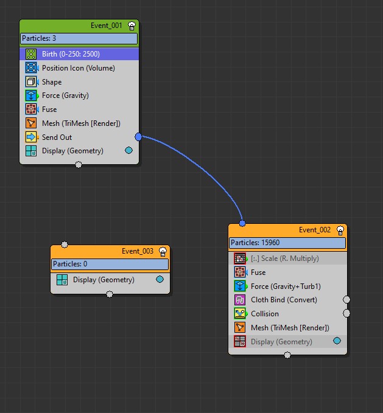The width and height of the screenshot is (383, 413).
Task: Select the Event_002 title bar
Action: click(x=286, y=230)
